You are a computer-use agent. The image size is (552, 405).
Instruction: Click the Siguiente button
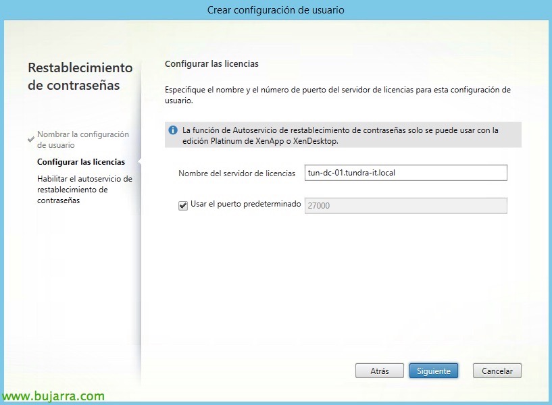coord(433,371)
